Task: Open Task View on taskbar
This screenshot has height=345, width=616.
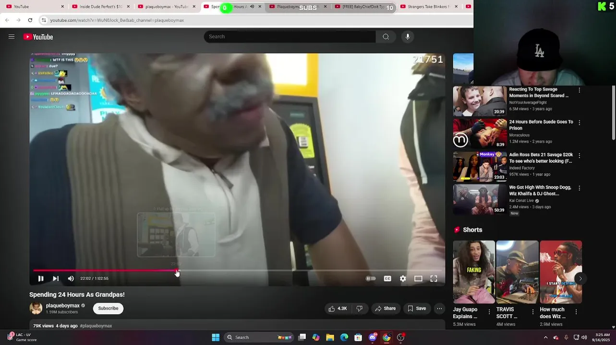Action: 302,337
